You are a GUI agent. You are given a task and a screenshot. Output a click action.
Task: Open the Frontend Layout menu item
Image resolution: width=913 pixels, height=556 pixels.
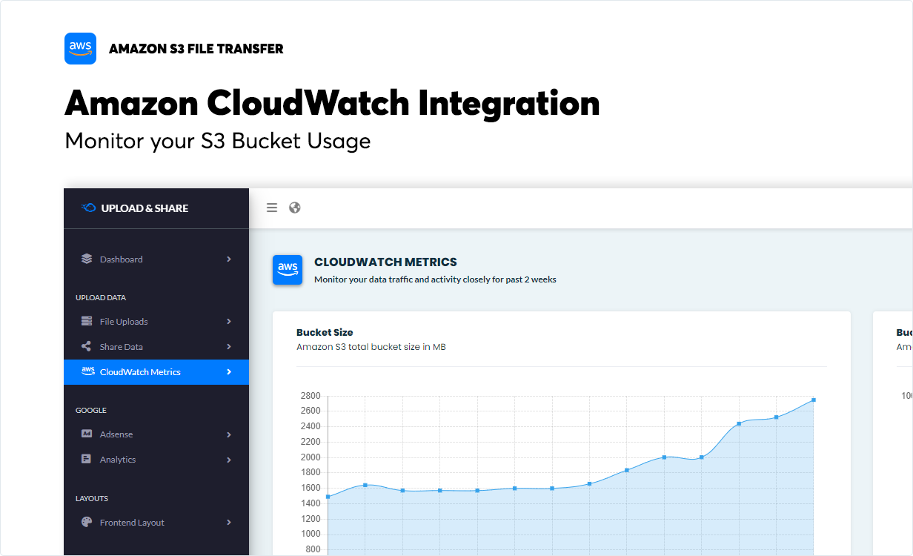click(x=156, y=522)
